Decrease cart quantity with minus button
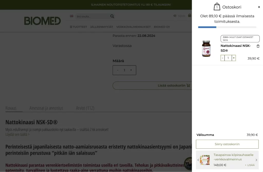The width and height of the screenshot is (263, 172). (223, 58)
